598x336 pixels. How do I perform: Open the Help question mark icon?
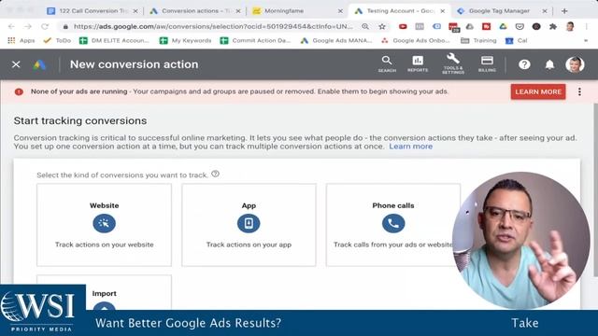pyautogui.click(x=524, y=64)
